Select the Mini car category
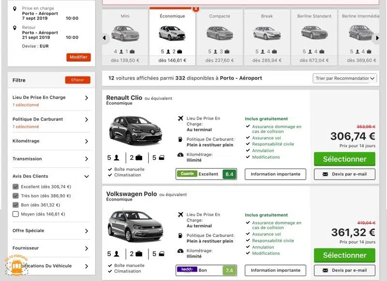Image resolution: width=387 pixels, height=281 pixels. [x=125, y=38]
